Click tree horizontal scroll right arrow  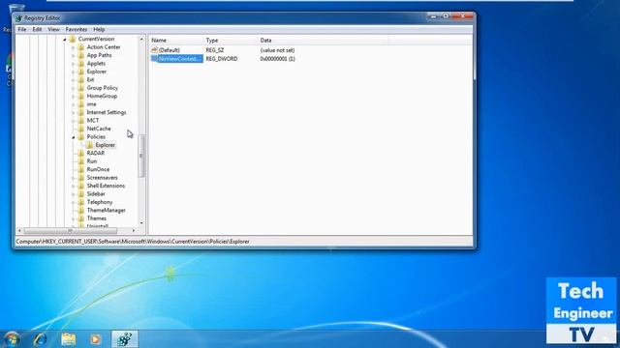[134, 230]
